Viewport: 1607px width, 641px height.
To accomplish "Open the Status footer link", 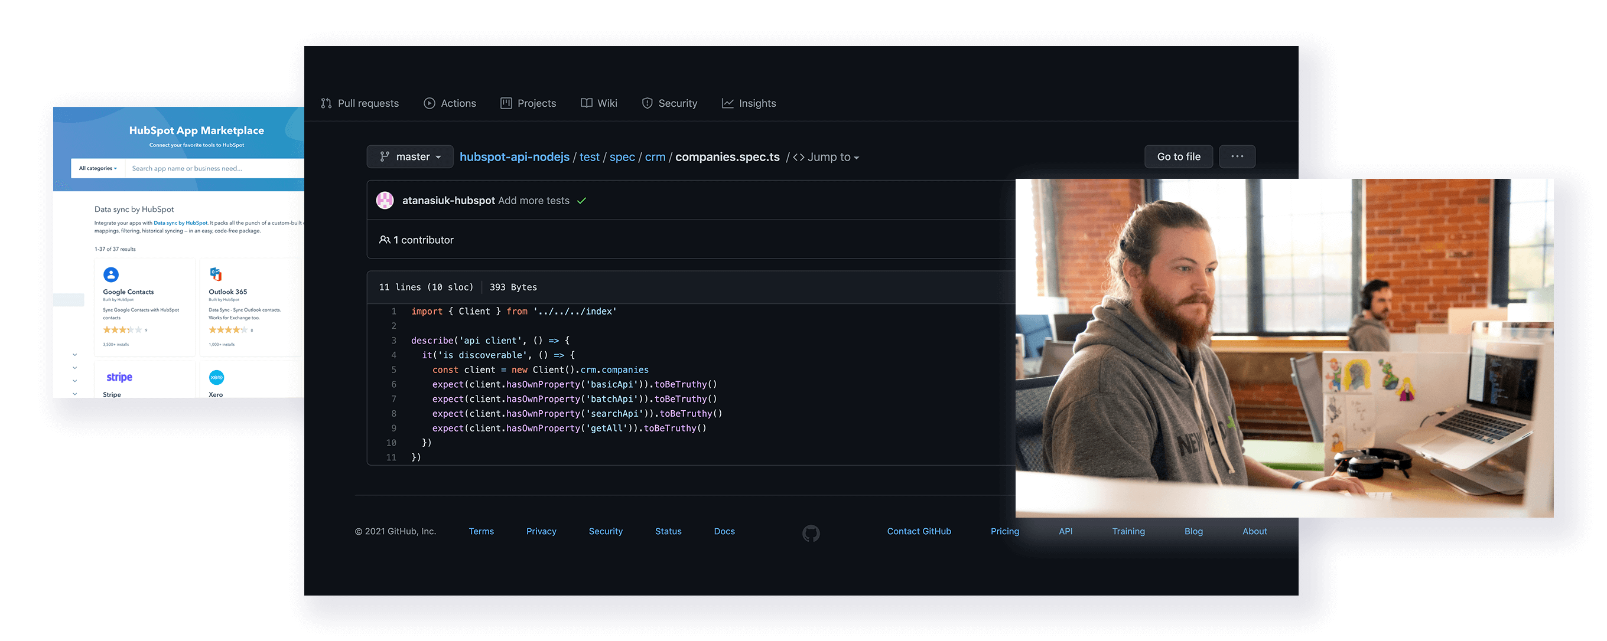I will 668,531.
